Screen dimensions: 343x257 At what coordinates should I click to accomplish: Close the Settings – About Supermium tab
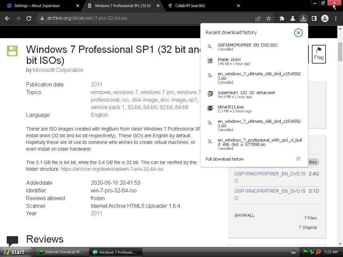(78, 6)
